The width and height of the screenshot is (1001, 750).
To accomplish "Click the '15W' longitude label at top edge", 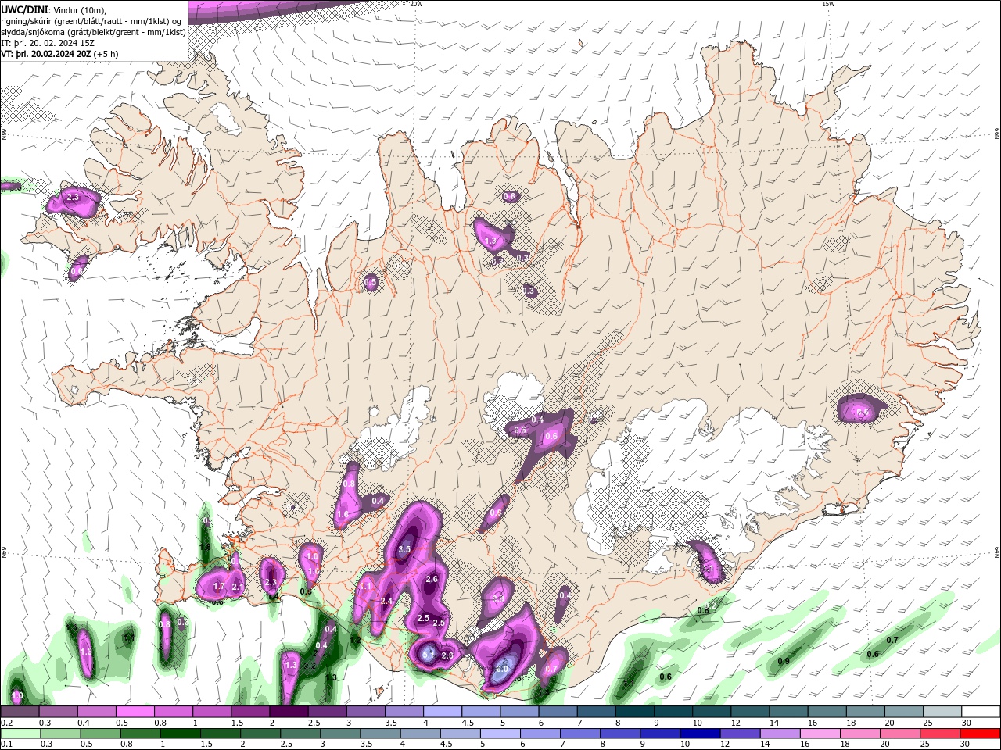I will pos(828,4).
